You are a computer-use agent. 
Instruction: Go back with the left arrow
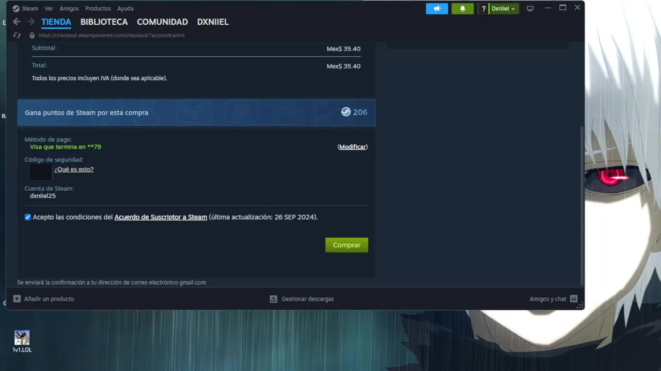[x=17, y=22]
